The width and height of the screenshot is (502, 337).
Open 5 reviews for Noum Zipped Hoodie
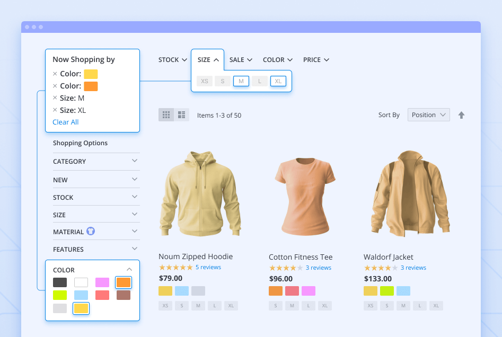[x=208, y=268]
